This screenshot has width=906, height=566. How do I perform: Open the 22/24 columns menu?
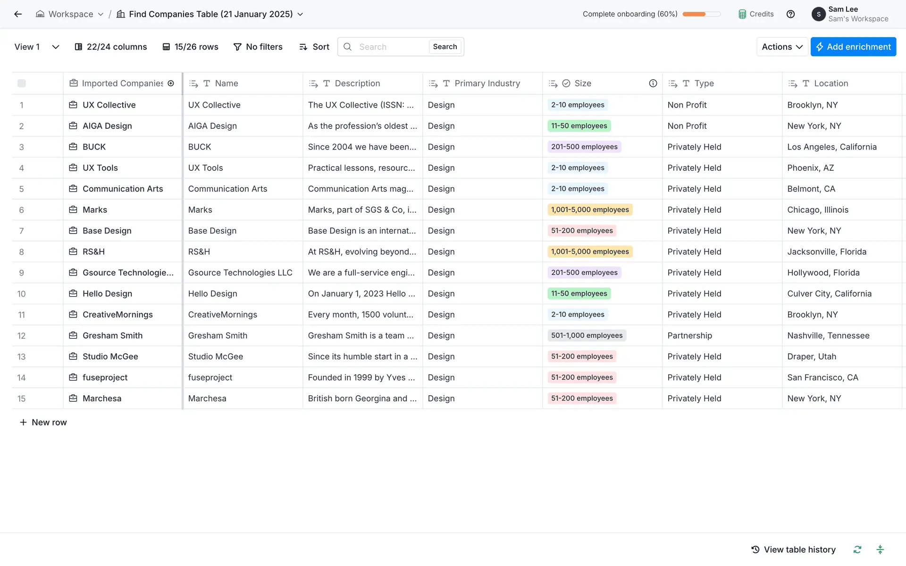pyautogui.click(x=111, y=47)
